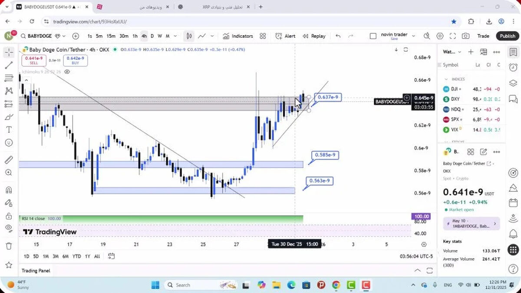Redo chart action

(351, 36)
